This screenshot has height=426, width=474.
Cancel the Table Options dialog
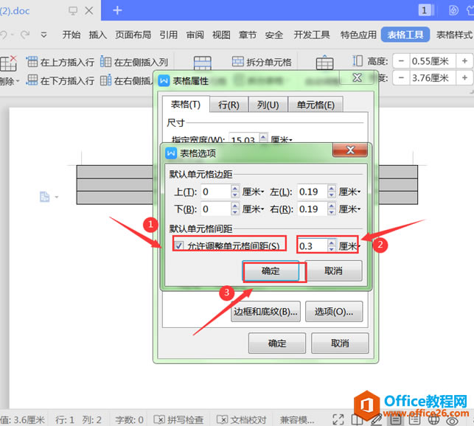point(333,271)
